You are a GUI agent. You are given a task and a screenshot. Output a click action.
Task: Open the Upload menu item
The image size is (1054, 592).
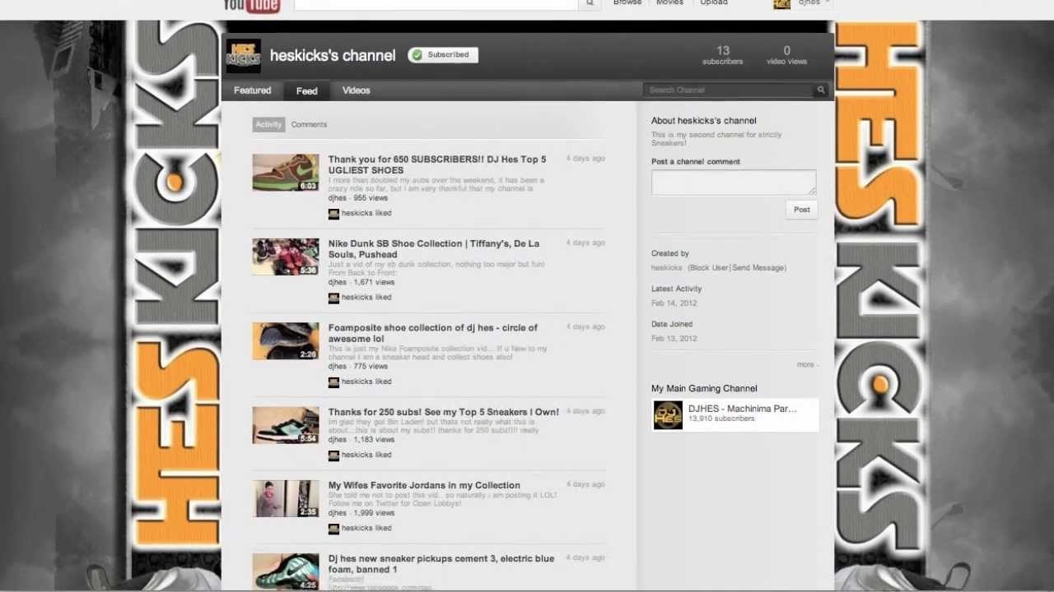[714, 2]
